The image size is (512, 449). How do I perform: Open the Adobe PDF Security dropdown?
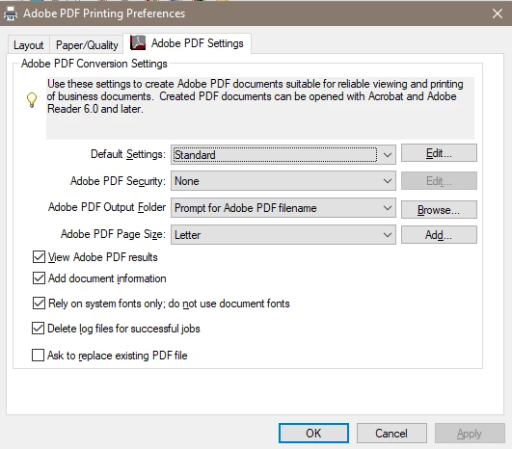point(283,181)
